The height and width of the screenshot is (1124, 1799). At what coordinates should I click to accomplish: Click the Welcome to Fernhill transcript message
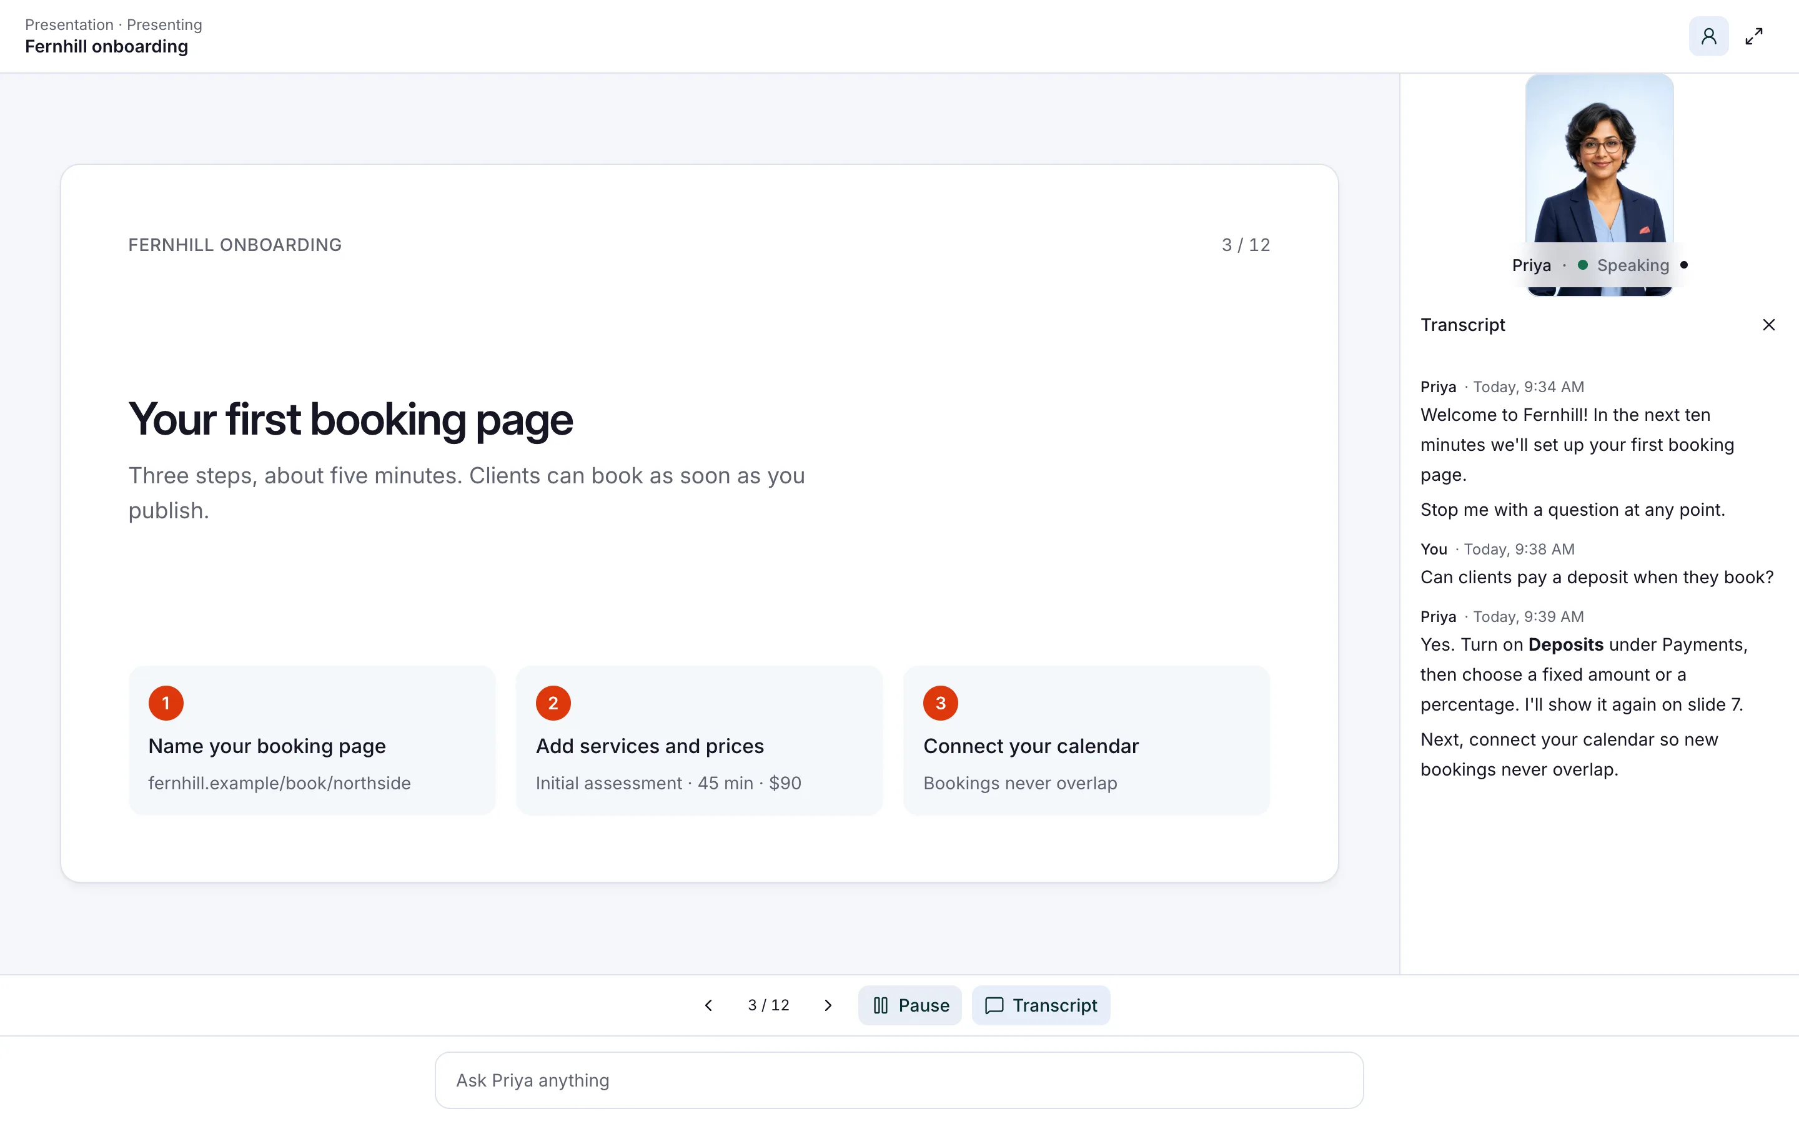pyautogui.click(x=1577, y=445)
